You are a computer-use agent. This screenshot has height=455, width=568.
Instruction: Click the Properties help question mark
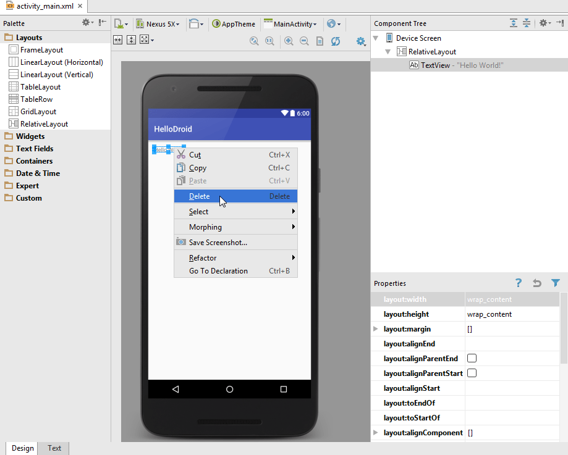click(519, 283)
